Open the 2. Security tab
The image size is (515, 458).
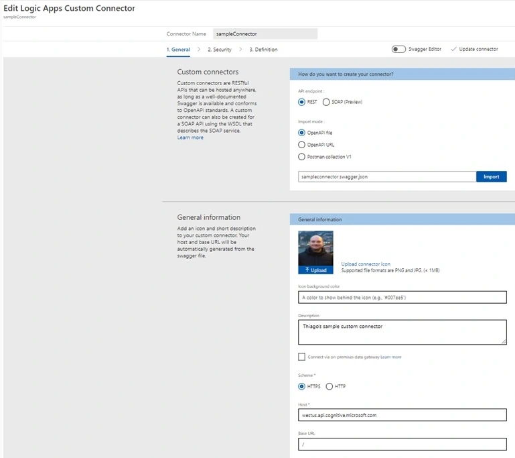click(x=220, y=50)
